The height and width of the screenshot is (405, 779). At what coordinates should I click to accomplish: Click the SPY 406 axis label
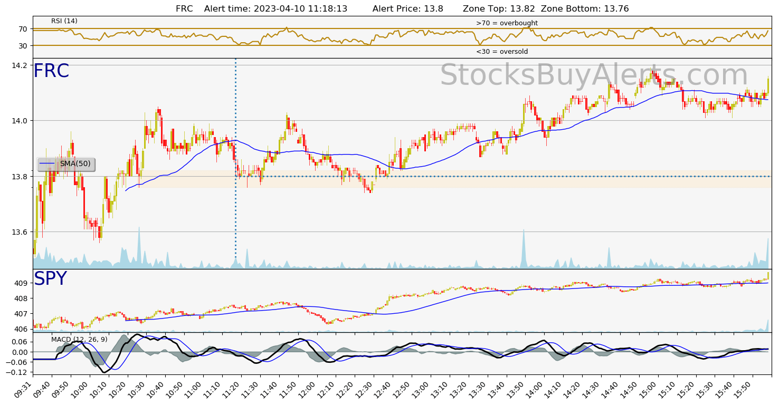tap(21, 329)
